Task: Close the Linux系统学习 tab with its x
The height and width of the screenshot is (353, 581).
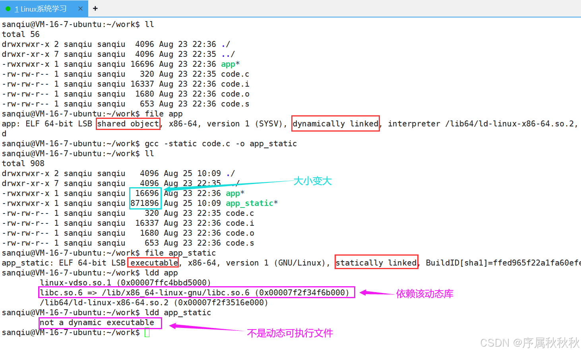Action: [x=81, y=9]
